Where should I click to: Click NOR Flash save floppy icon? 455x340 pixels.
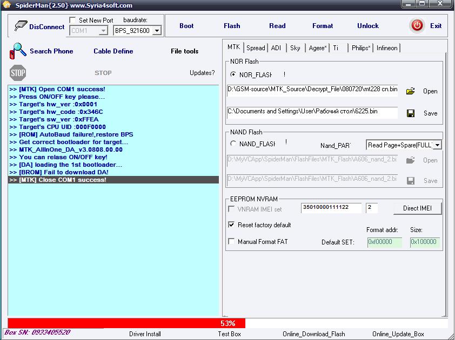[411, 113]
